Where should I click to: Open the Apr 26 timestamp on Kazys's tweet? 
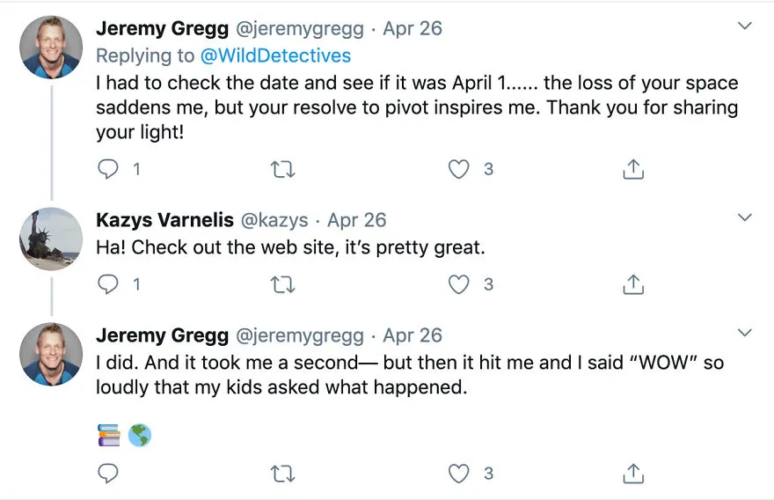[x=357, y=220]
